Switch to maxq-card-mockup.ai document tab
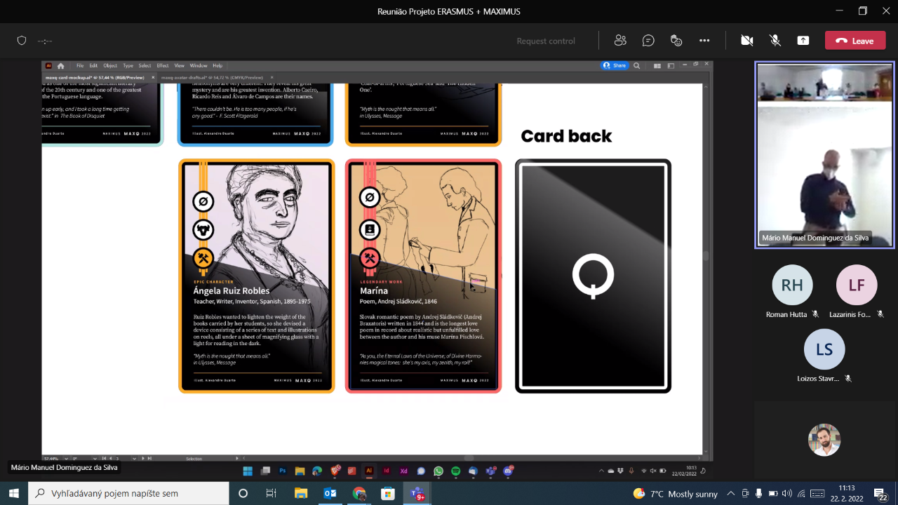 coord(95,78)
